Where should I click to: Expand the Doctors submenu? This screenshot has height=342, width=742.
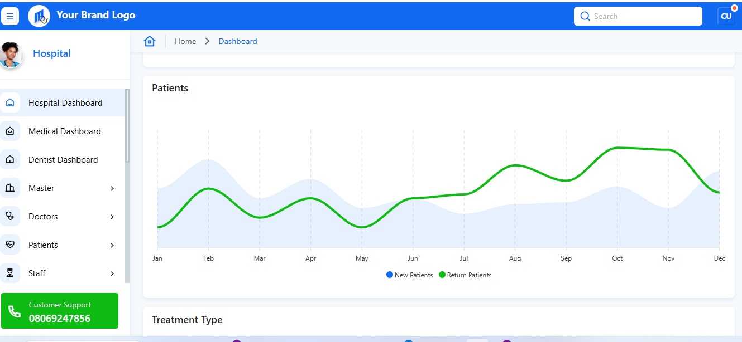[x=112, y=217]
